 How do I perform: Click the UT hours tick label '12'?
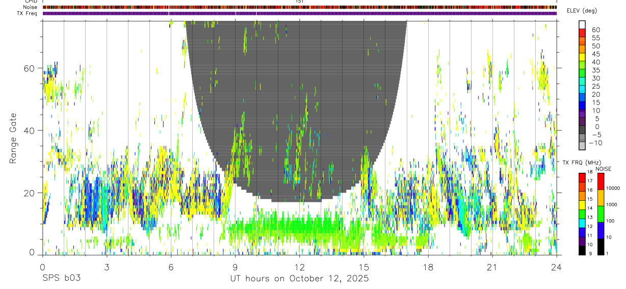(299, 267)
